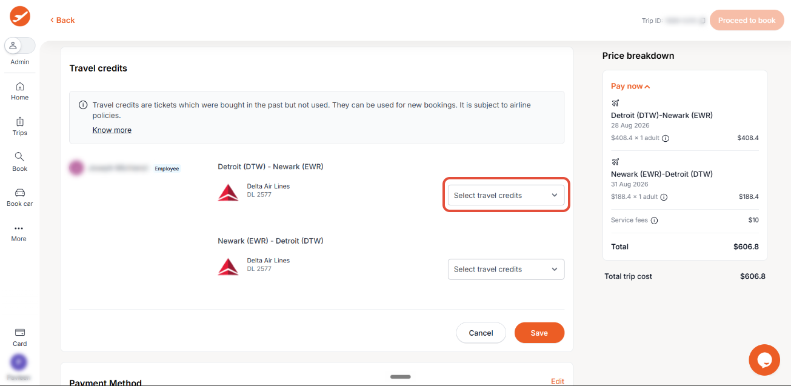Open the Know more link
The width and height of the screenshot is (791, 386).
pos(112,130)
